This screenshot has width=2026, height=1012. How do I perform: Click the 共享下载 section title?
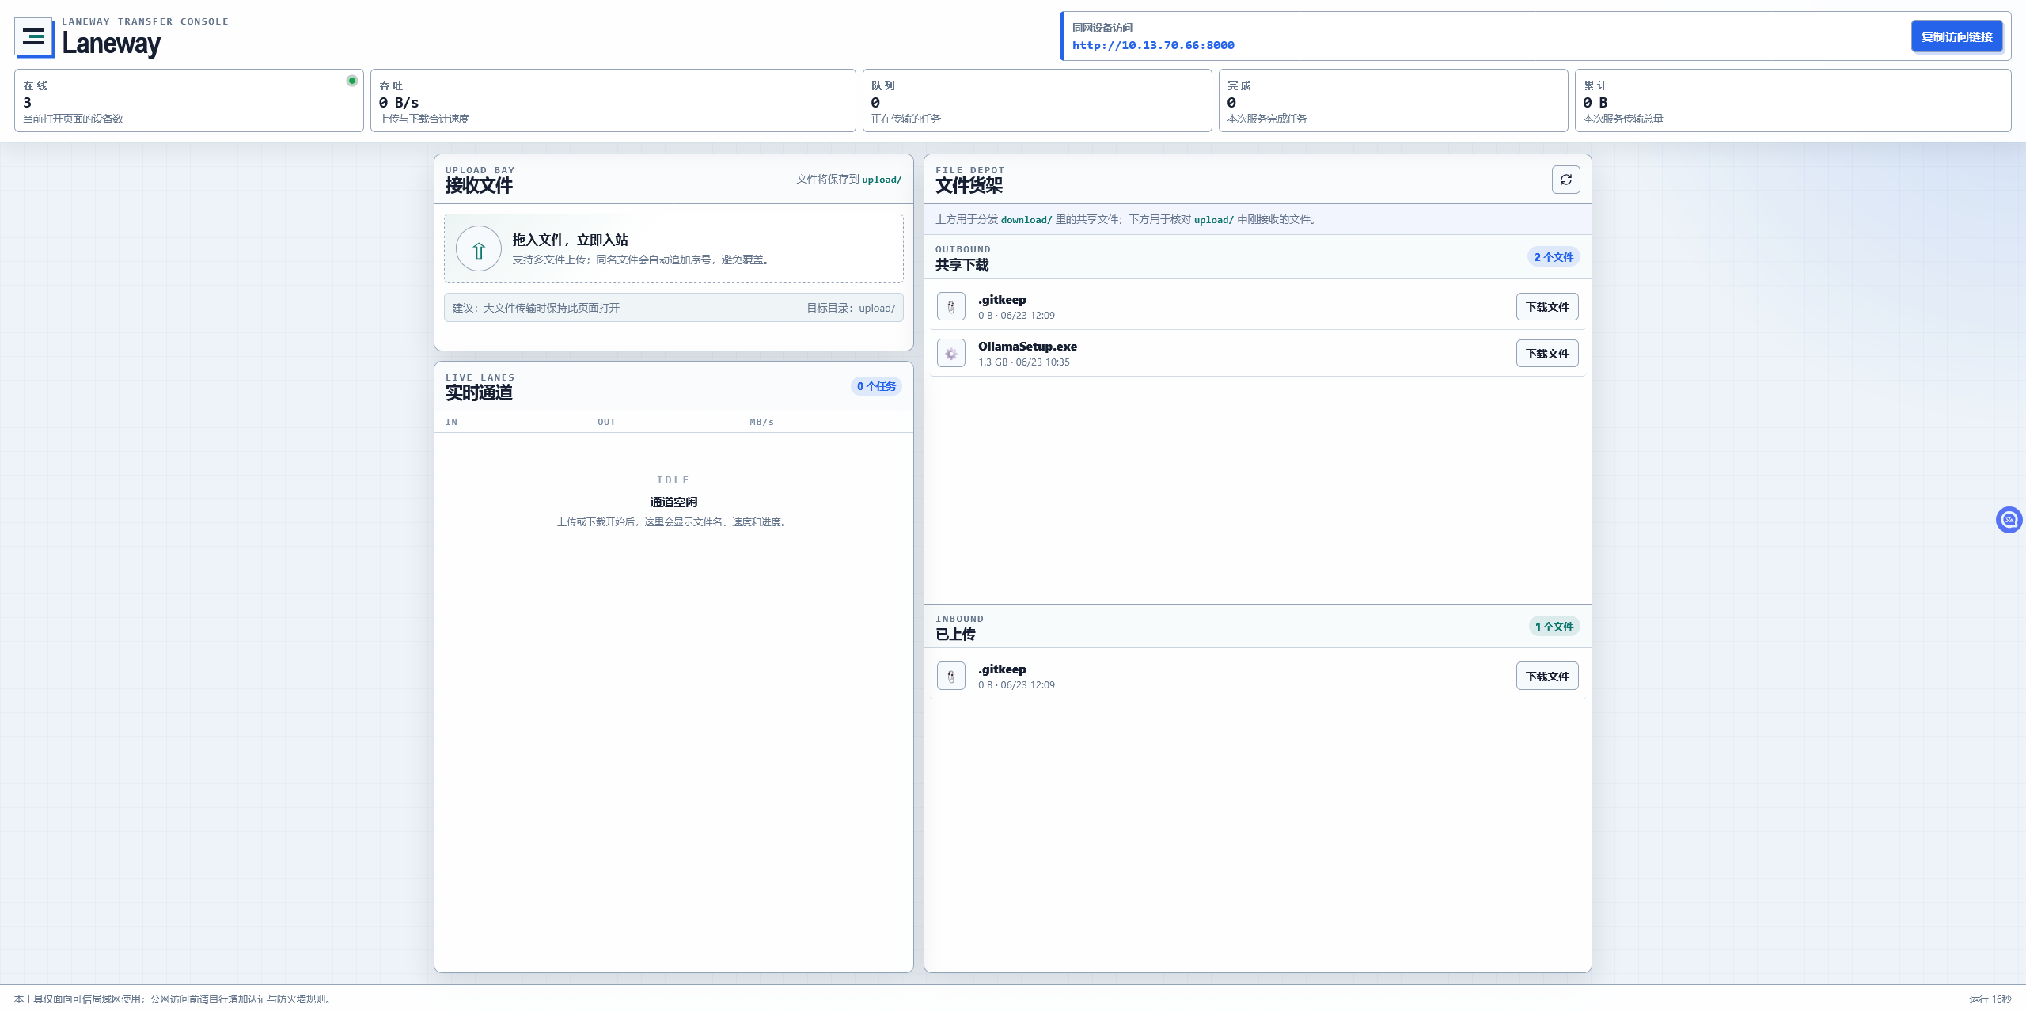962,265
